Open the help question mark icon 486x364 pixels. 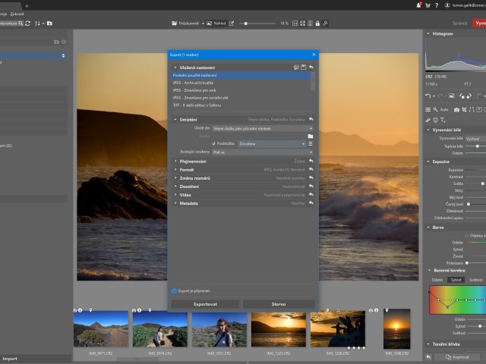tap(437, 5)
